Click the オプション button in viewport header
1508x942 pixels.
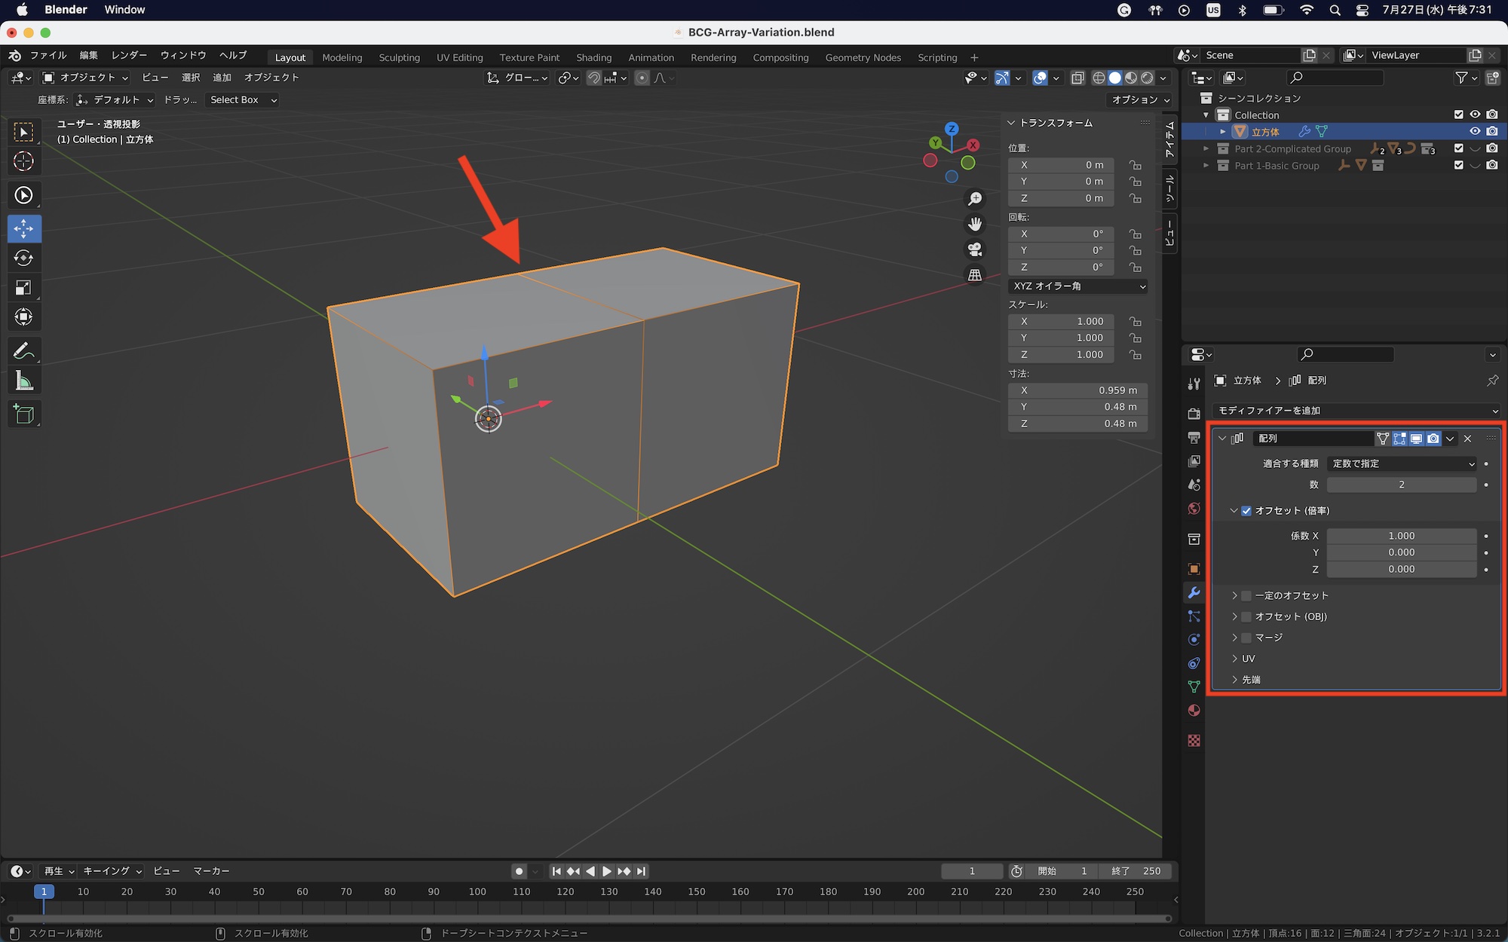(x=1140, y=99)
